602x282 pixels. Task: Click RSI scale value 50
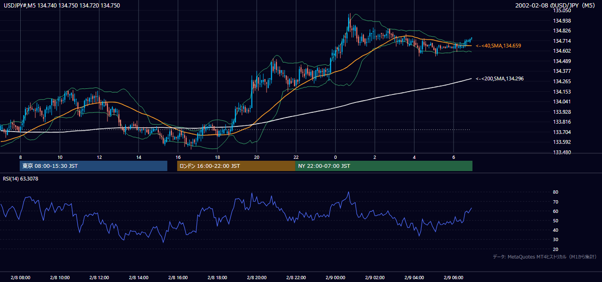click(556, 220)
